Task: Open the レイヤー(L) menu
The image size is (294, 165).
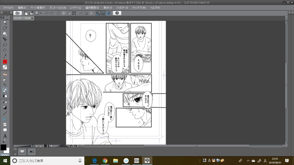Action: coord(76,8)
